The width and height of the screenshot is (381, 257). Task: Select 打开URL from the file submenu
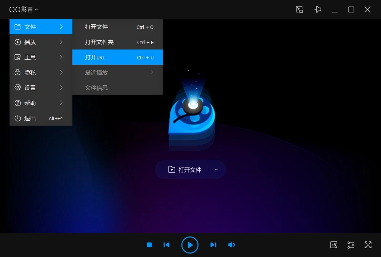[117, 57]
